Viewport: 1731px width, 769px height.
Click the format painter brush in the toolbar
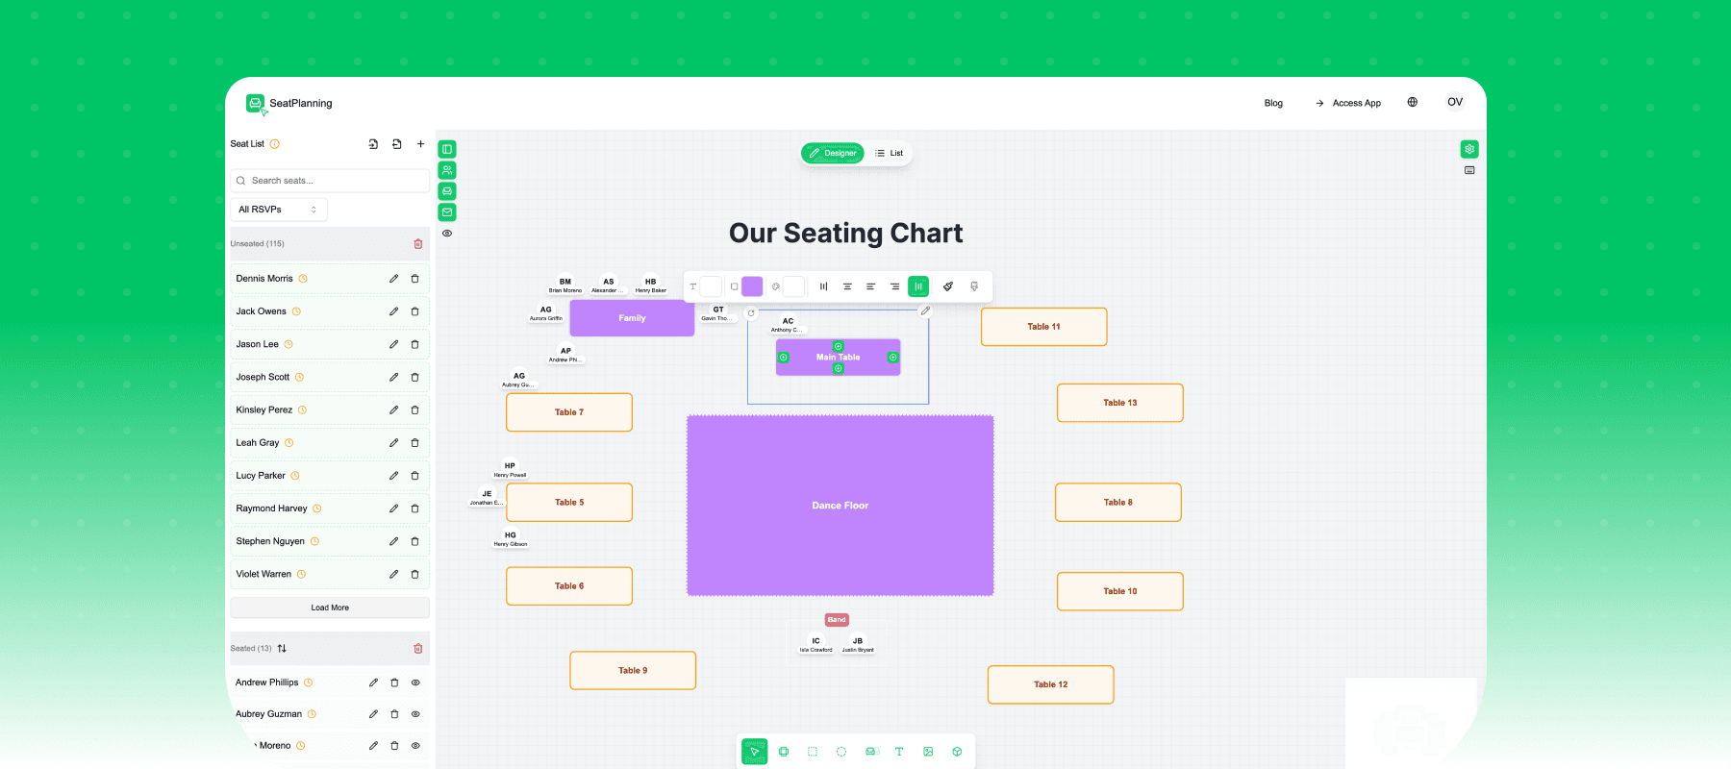tap(949, 285)
